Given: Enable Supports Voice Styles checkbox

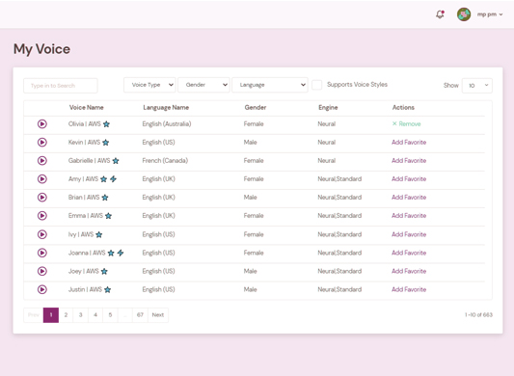Looking at the screenshot, I should [x=316, y=85].
